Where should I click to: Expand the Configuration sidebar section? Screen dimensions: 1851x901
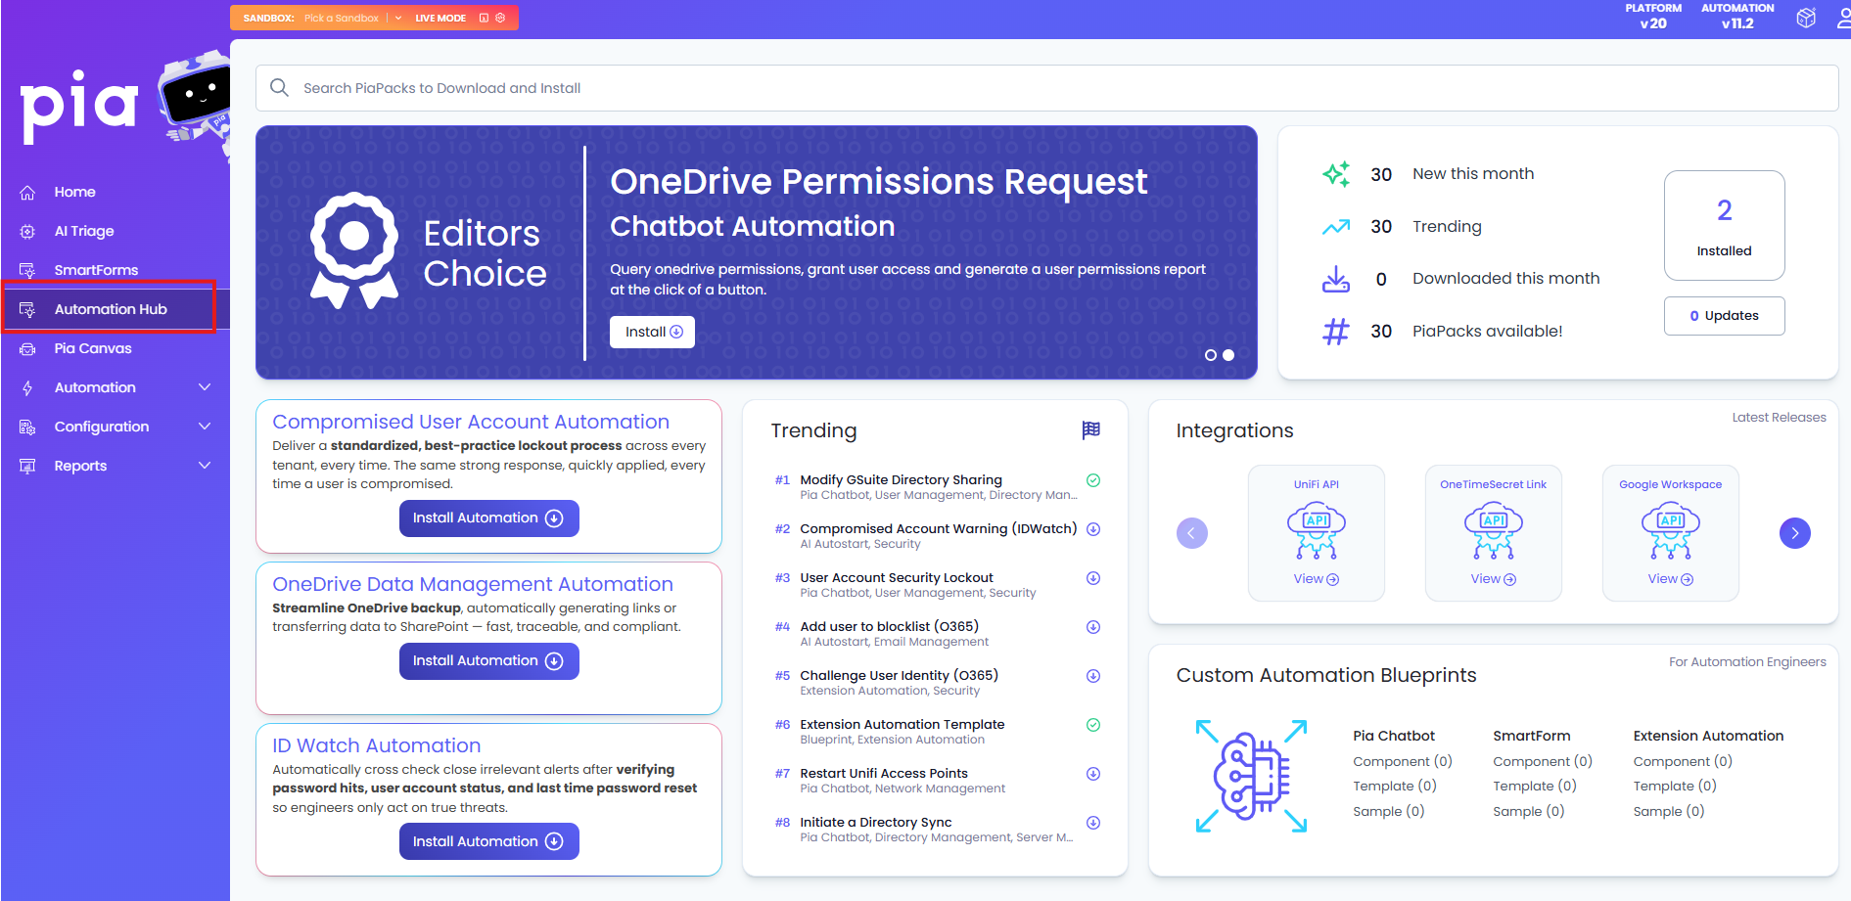102,427
